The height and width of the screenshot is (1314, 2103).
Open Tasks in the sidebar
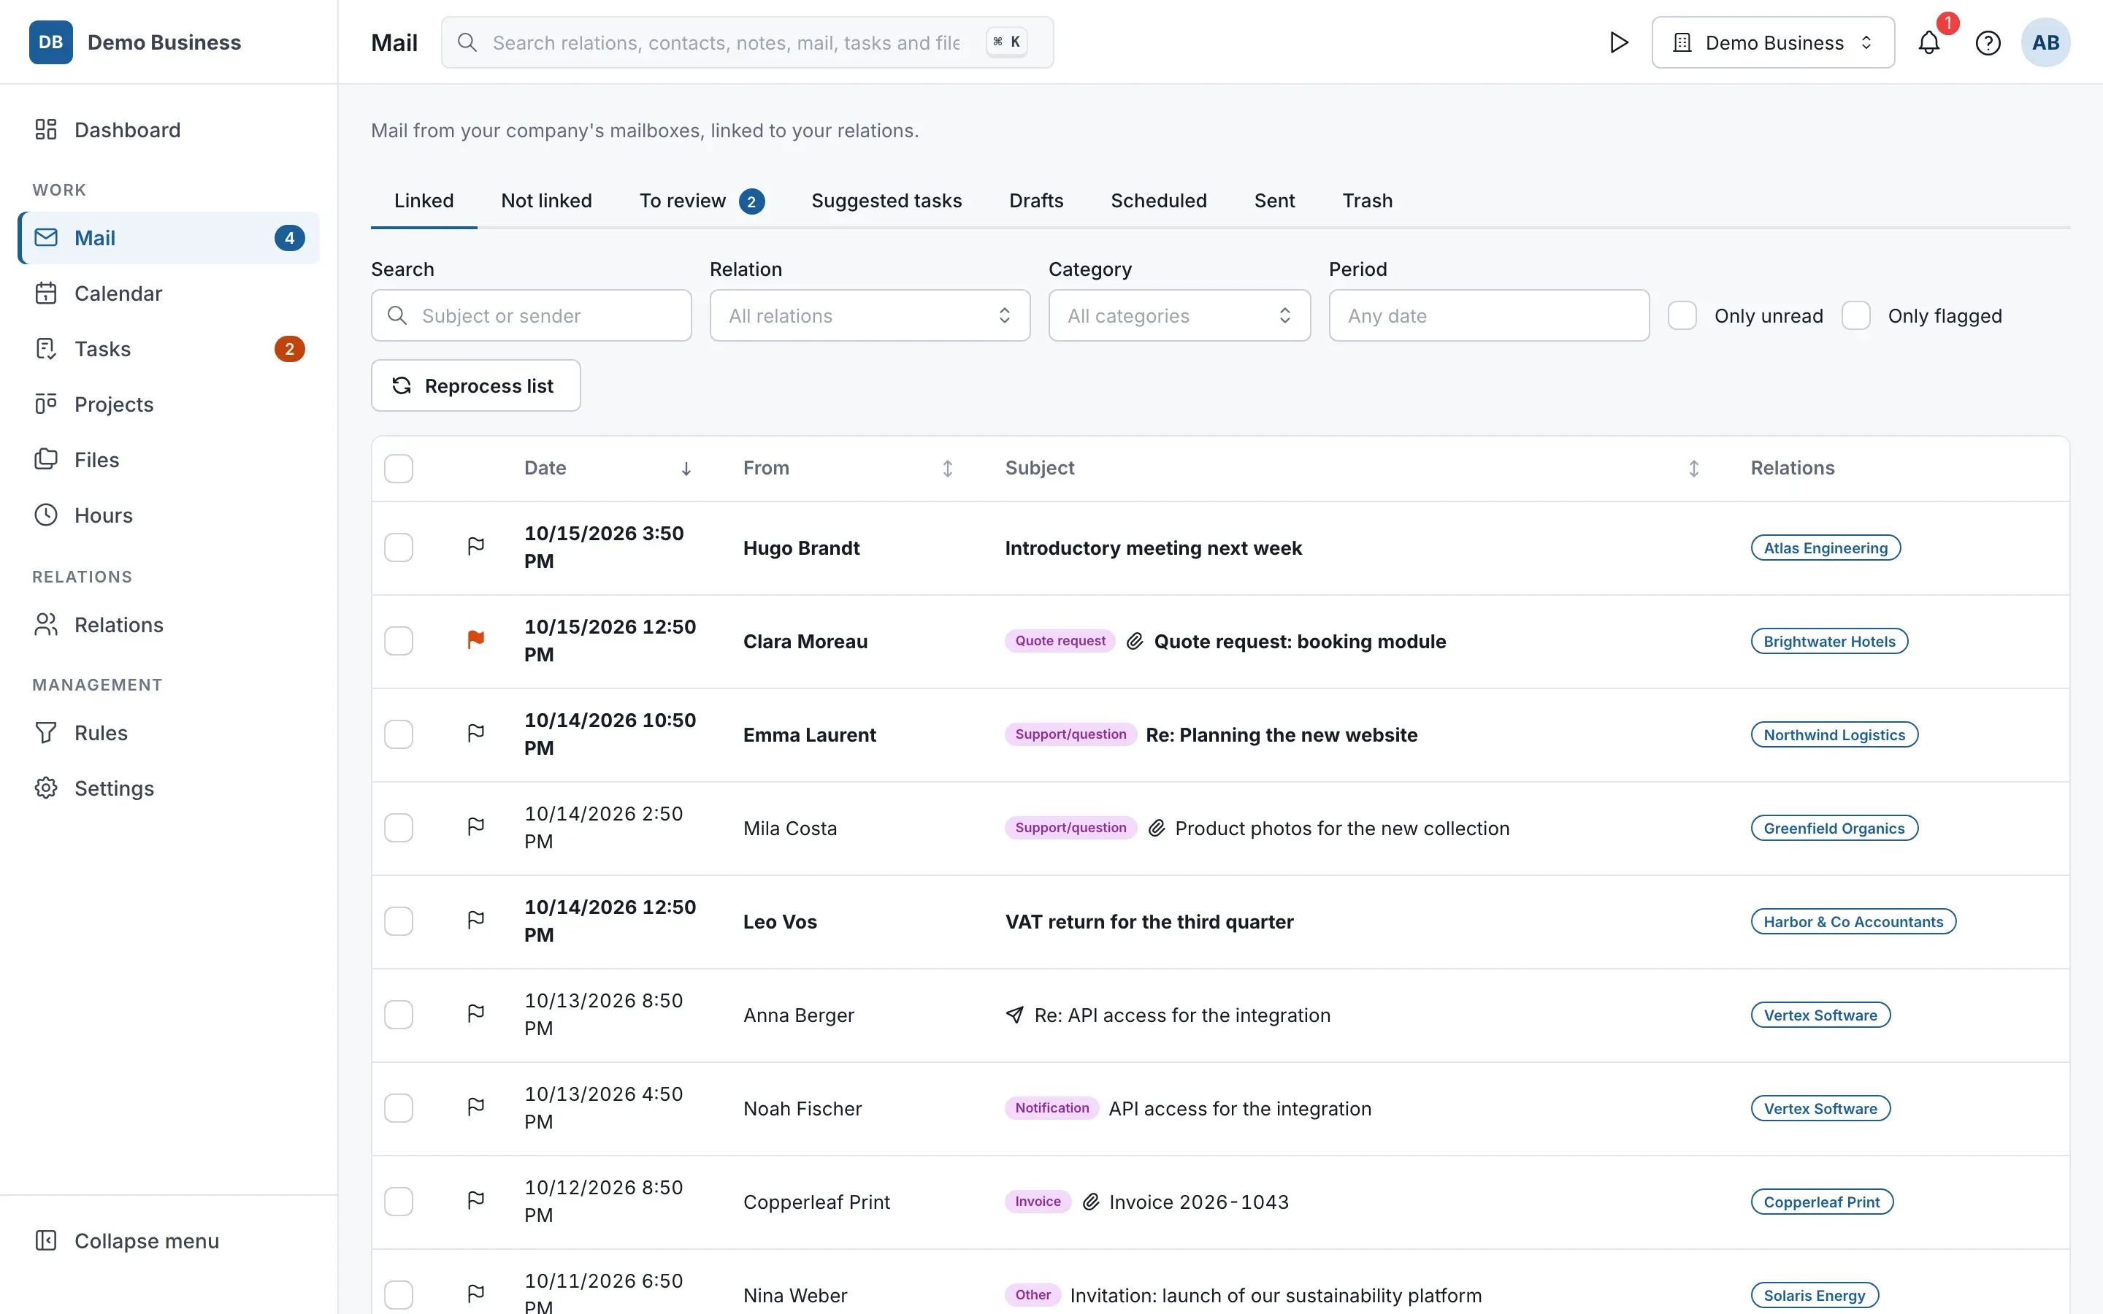[x=169, y=350]
